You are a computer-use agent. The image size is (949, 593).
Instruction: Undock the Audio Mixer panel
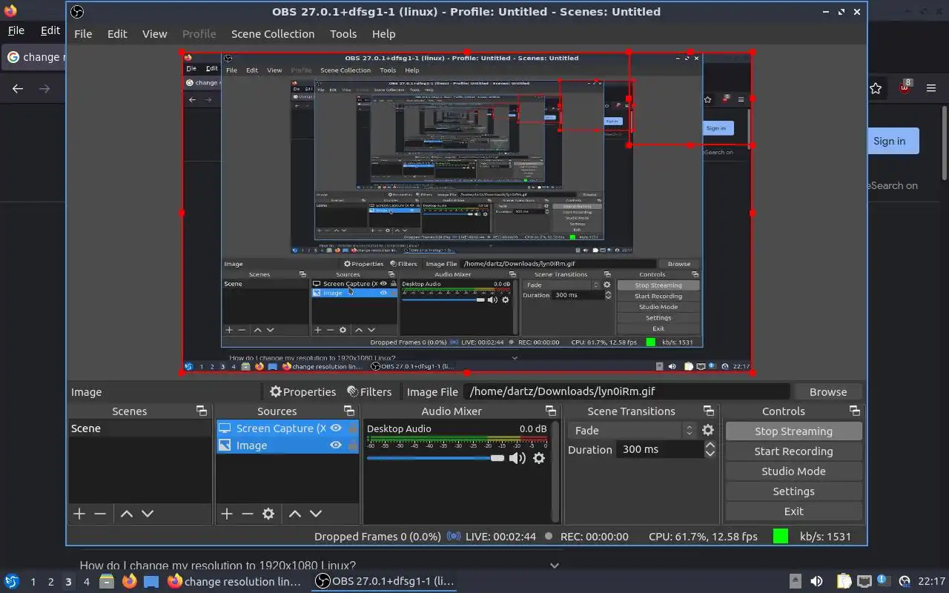coord(551,411)
